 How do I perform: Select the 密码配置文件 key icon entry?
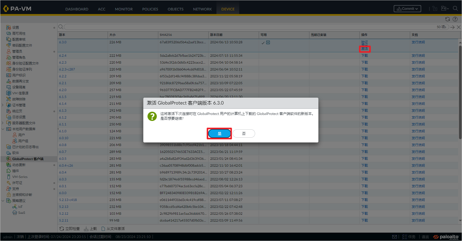[9, 45]
